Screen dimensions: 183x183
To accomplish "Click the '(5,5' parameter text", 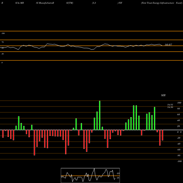I will point(94,3).
